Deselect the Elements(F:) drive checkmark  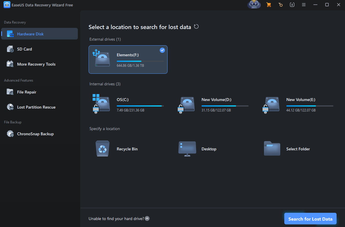click(x=162, y=50)
